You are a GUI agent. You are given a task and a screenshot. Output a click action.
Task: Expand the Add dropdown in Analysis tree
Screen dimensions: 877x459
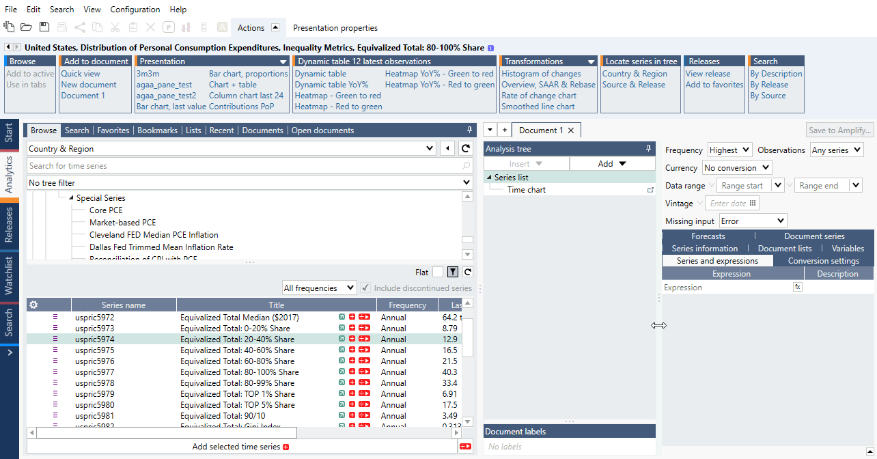612,164
